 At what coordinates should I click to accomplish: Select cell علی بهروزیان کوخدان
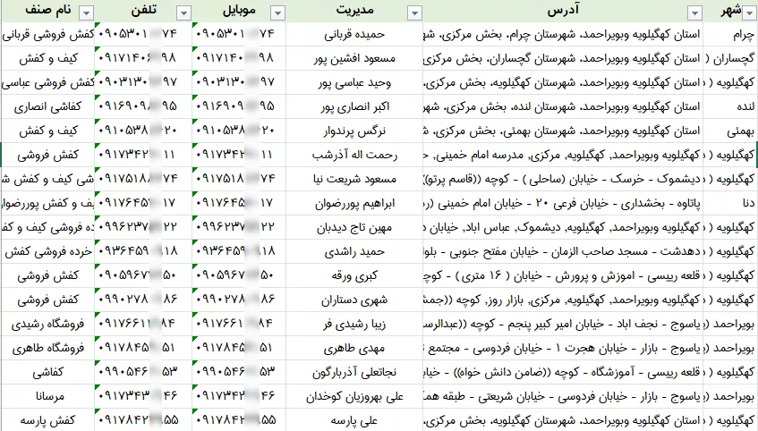click(x=354, y=396)
